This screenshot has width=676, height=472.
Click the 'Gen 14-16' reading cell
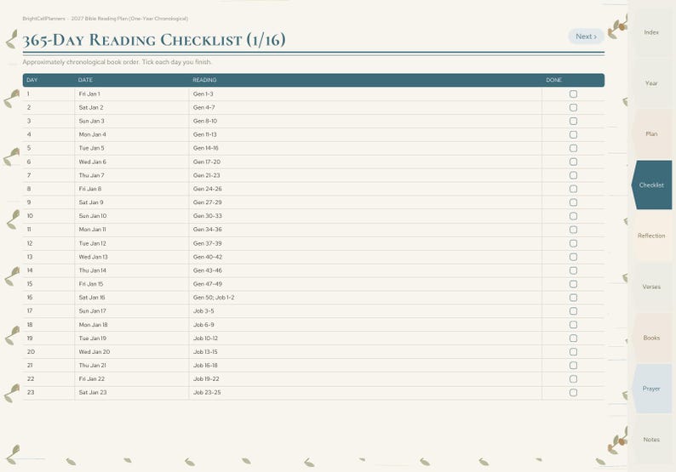(365, 148)
